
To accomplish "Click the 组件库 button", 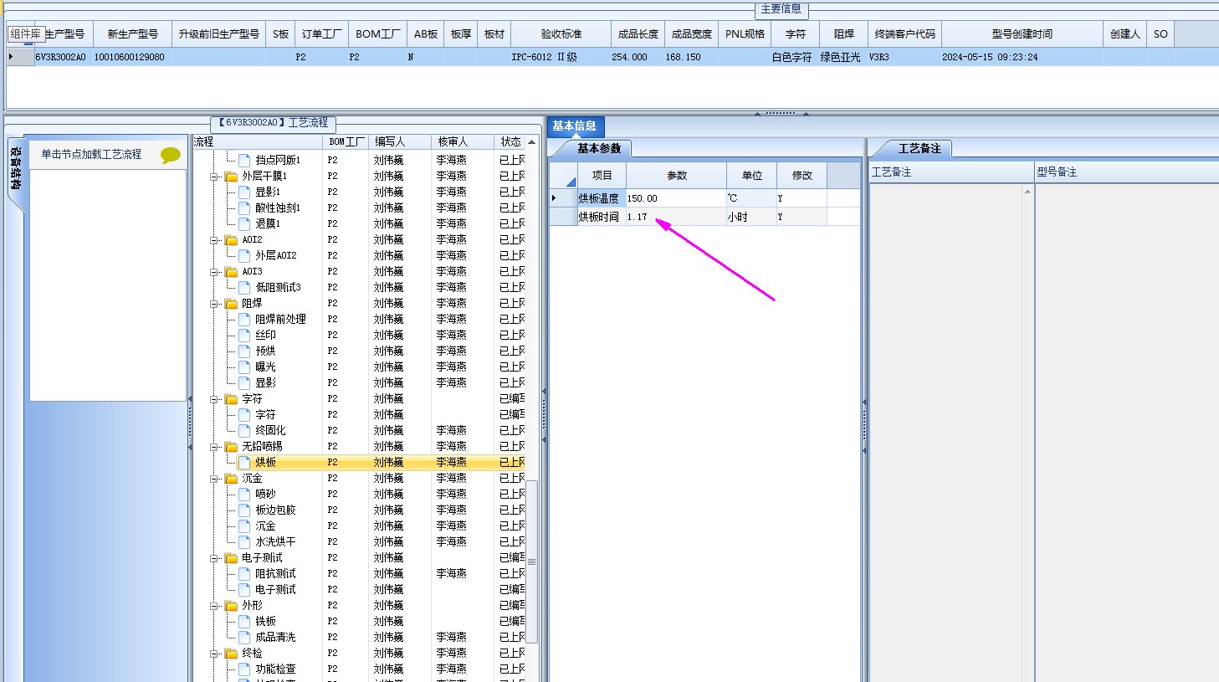I will [26, 34].
